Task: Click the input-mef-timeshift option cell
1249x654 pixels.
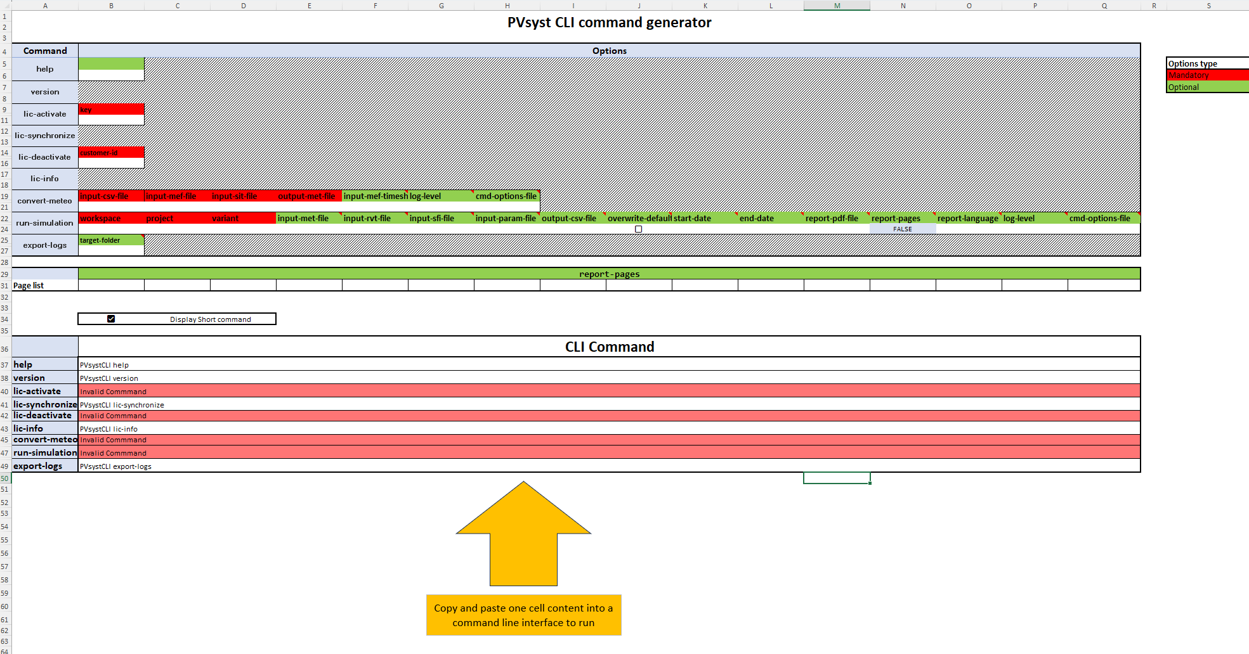Action: point(375,196)
